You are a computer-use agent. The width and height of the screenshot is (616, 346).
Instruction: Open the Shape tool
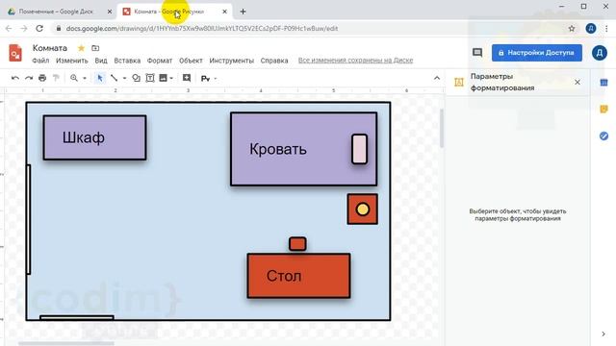click(136, 78)
